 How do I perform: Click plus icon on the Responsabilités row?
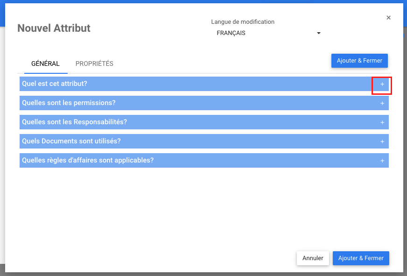[x=382, y=122]
